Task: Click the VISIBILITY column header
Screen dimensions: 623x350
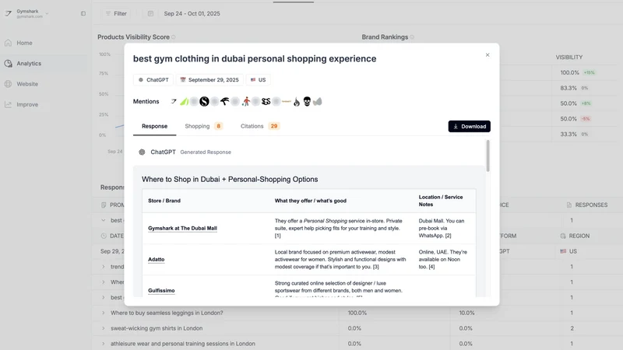Action: pos(569,57)
